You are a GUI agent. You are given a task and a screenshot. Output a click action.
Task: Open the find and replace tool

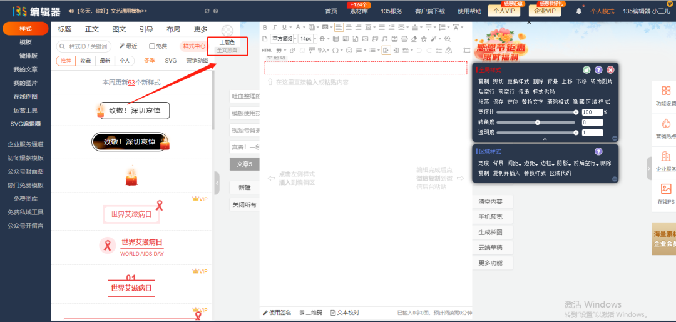point(448,39)
